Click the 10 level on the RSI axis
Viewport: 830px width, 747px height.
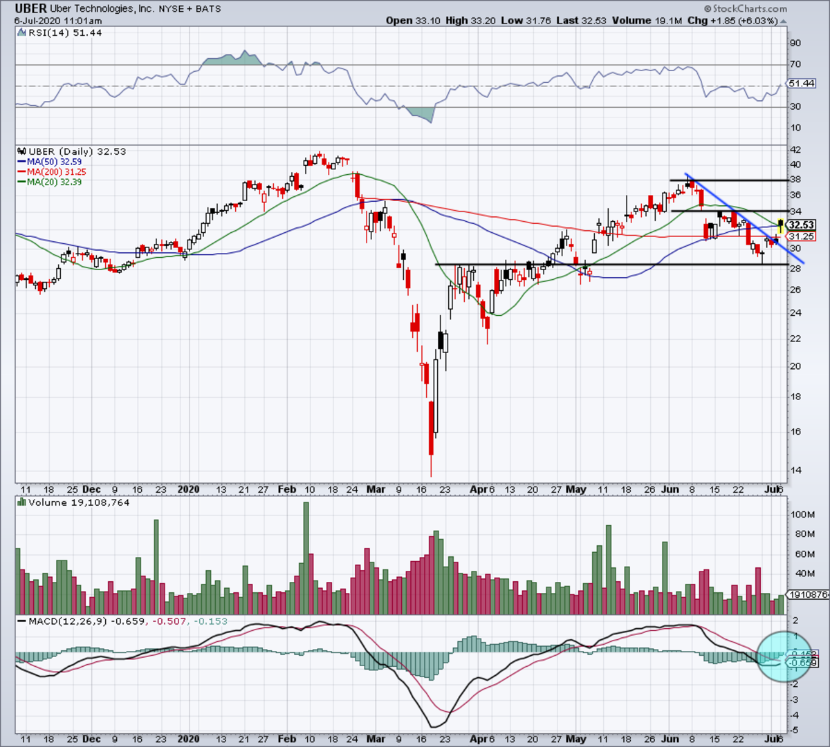[x=795, y=128]
